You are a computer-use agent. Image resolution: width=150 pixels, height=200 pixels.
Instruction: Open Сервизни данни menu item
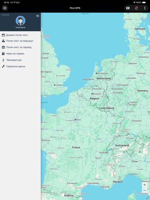coord(20,66)
